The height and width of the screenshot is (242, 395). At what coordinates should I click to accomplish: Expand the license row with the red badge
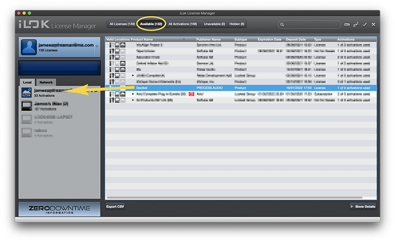point(133,94)
